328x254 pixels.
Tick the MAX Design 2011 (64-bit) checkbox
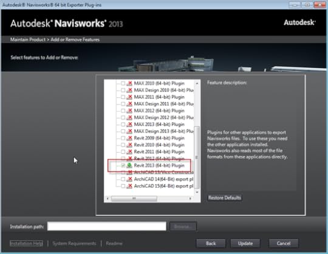[x=123, y=104]
